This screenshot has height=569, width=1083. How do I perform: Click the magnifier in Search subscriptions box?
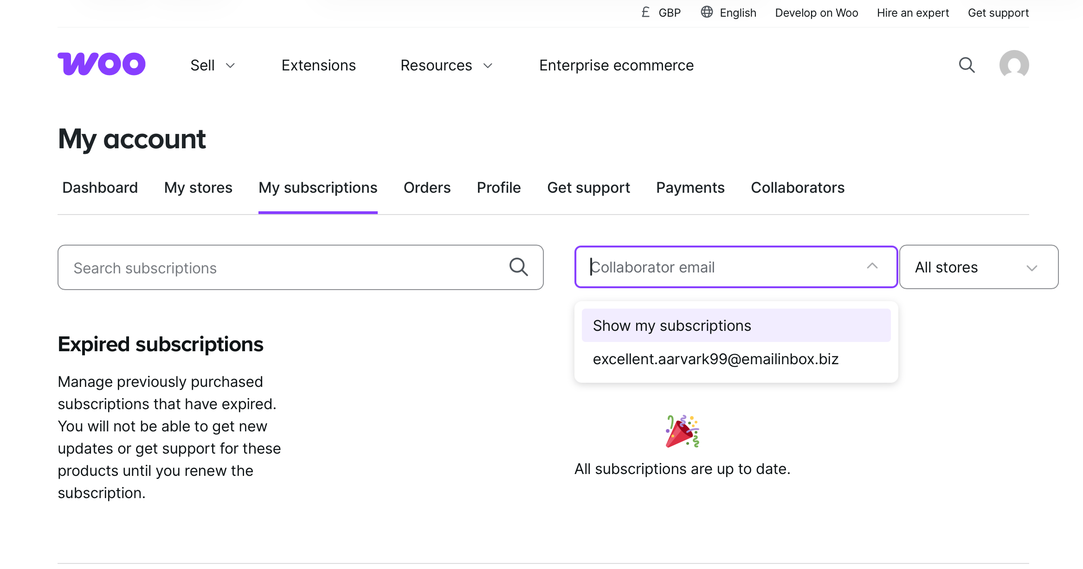pyautogui.click(x=518, y=267)
